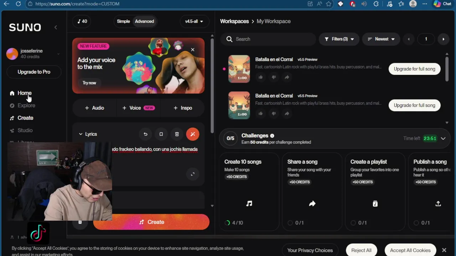This screenshot has width=456, height=256.
Task: Add an Inspo input
Action: pyautogui.click(x=183, y=108)
